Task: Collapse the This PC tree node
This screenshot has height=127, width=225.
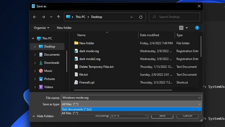Action: click(x=33, y=38)
